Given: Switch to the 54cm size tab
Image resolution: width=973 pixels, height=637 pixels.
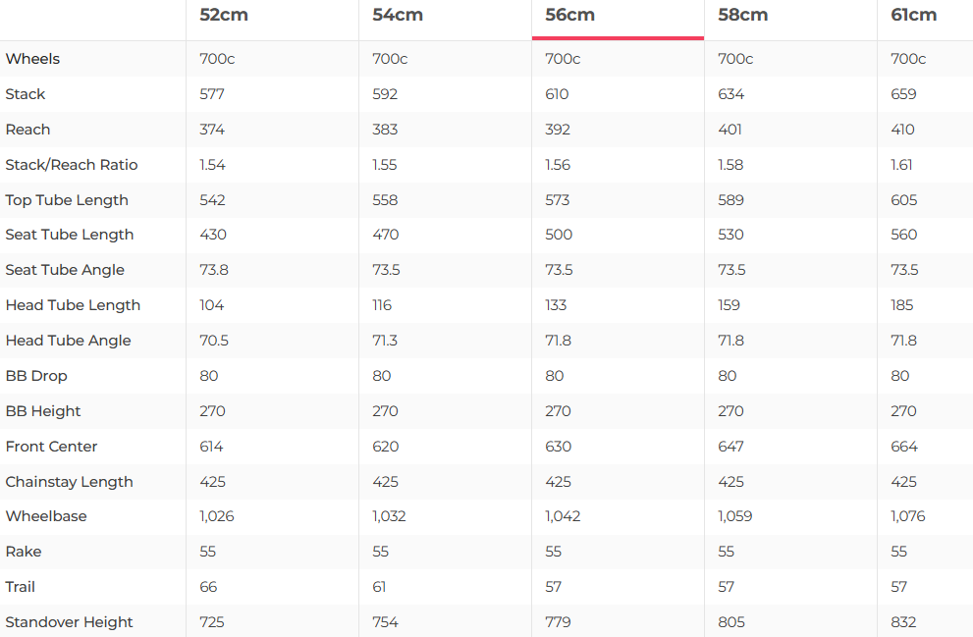Looking at the screenshot, I should coord(398,15).
